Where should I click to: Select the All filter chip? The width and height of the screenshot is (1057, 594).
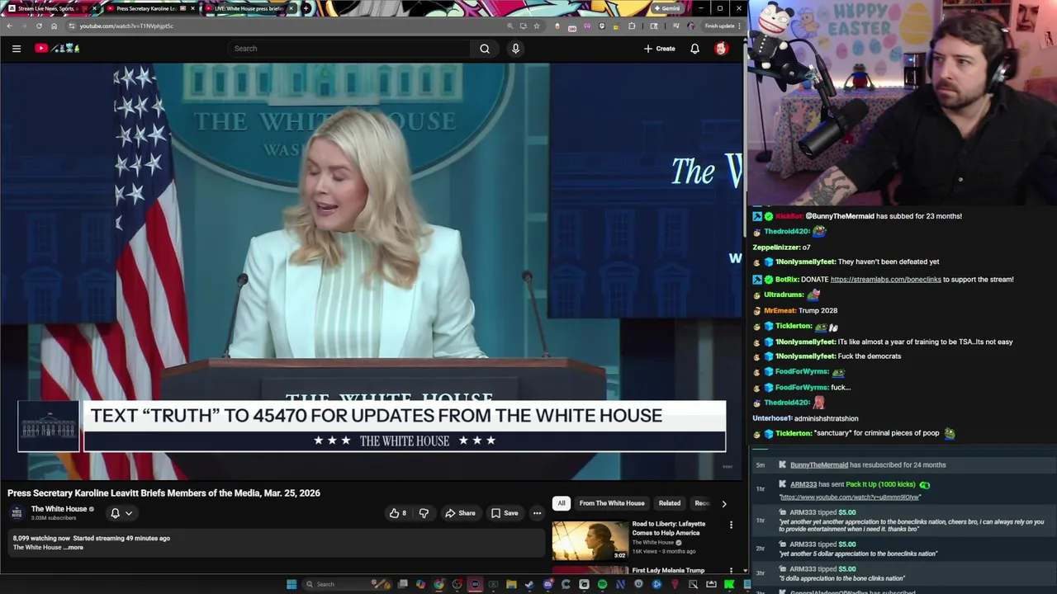pyautogui.click(x=562, y=503)
